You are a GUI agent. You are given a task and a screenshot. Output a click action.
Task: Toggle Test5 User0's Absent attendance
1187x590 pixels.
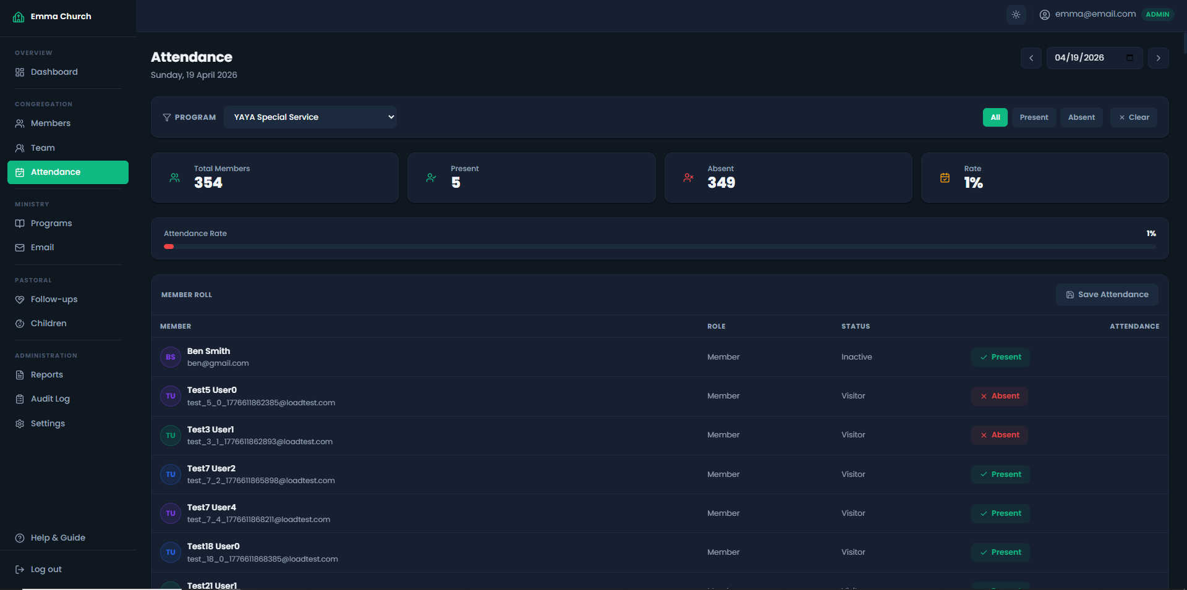[1000, 396]
